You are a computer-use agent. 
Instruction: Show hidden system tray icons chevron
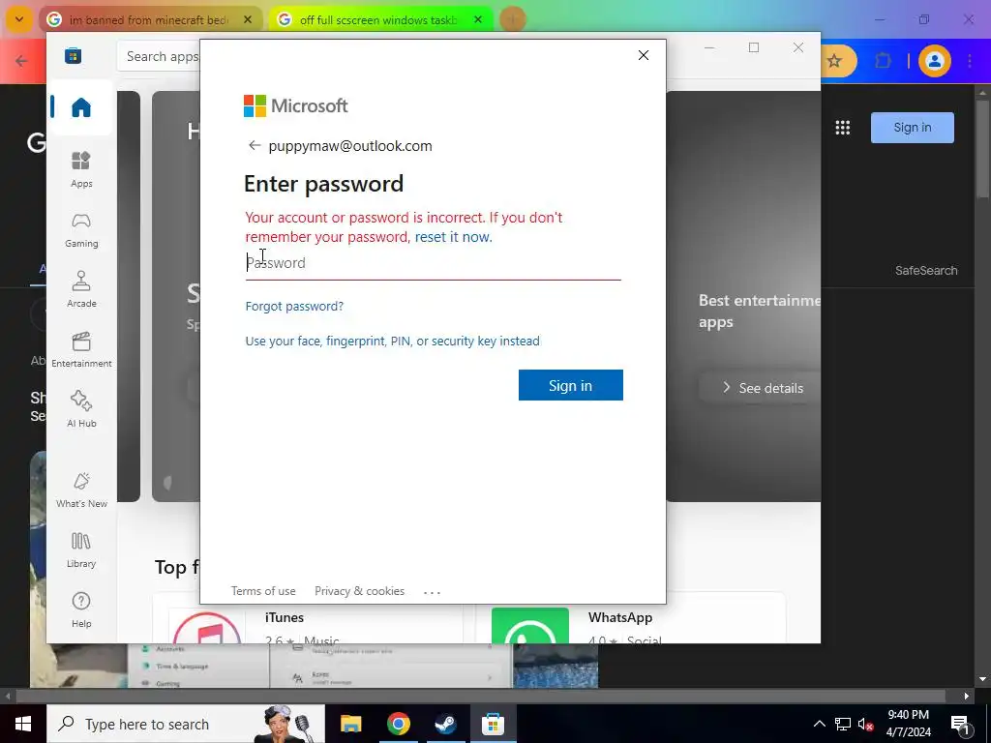click(819, 724)
